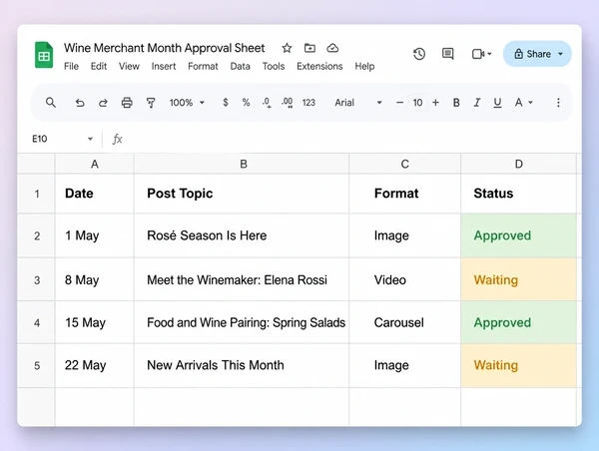This screenshot has height=451, width=599.
Task: Open the Arial font dropdown
Action: tap(358, 103)
